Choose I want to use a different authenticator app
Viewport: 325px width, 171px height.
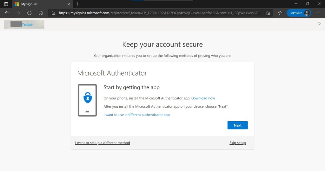tap(136, 115)
